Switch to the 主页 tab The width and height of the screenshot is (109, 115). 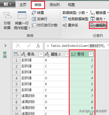23,5
